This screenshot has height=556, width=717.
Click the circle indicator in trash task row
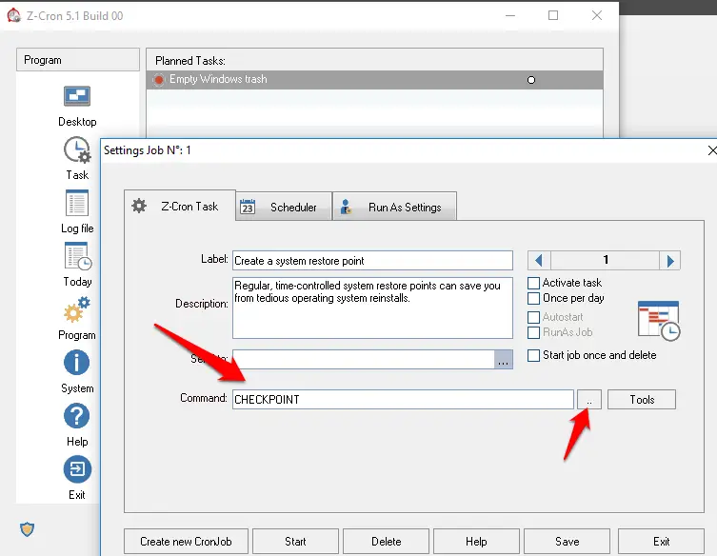click(x=531, y=80)
